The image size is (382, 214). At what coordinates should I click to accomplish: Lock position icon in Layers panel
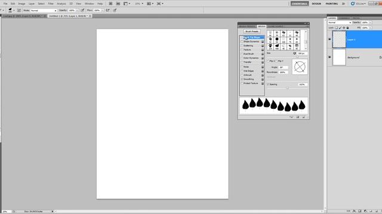pos(344,28)
